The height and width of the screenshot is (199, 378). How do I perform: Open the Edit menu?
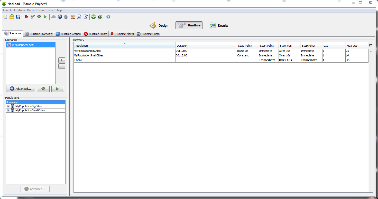click(13, 10)
